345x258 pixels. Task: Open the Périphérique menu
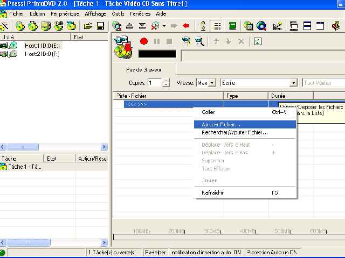(x=65, y=13)
